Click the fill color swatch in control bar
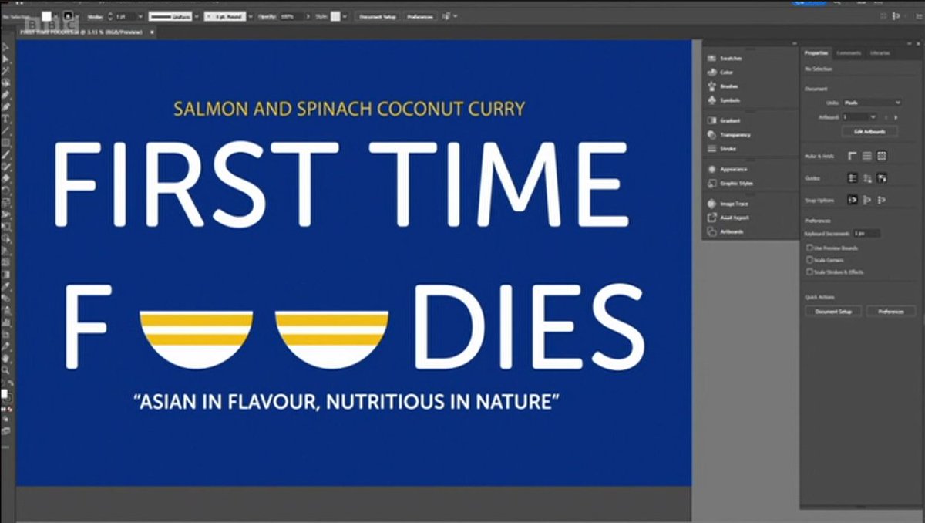Screen dimensions: 925x523 click(x=46, y=16)
